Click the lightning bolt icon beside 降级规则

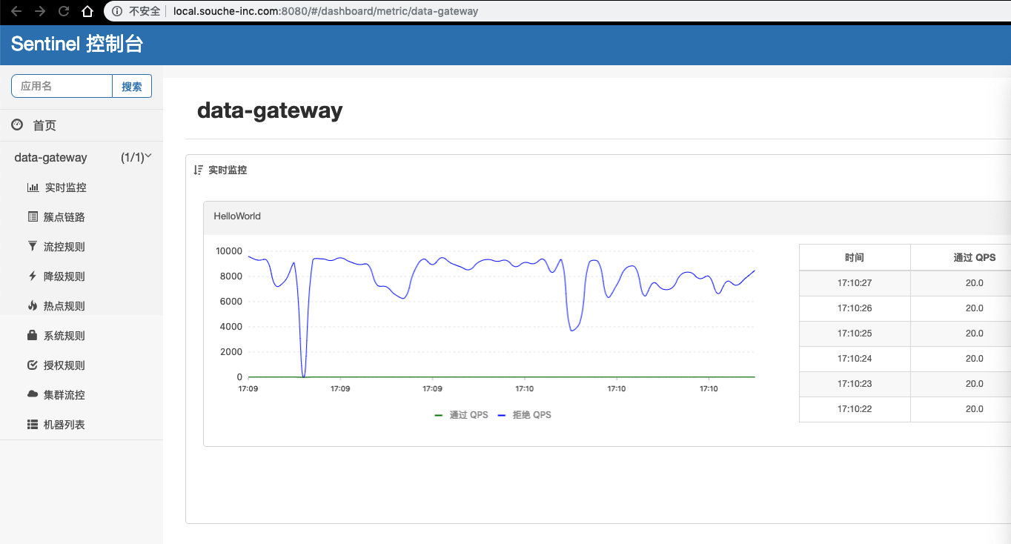(32, 276)
